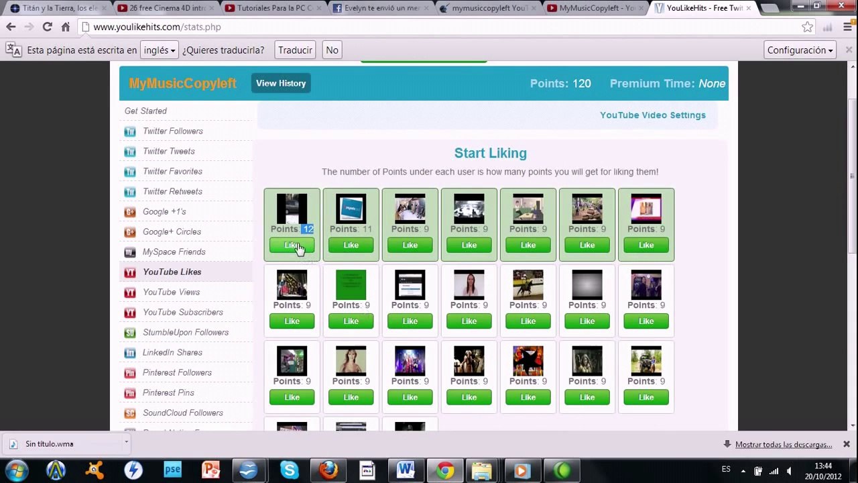Click Like under Points: 11
Screen dimensions: 858x483
pyautogui.click(x=351, y=246)
